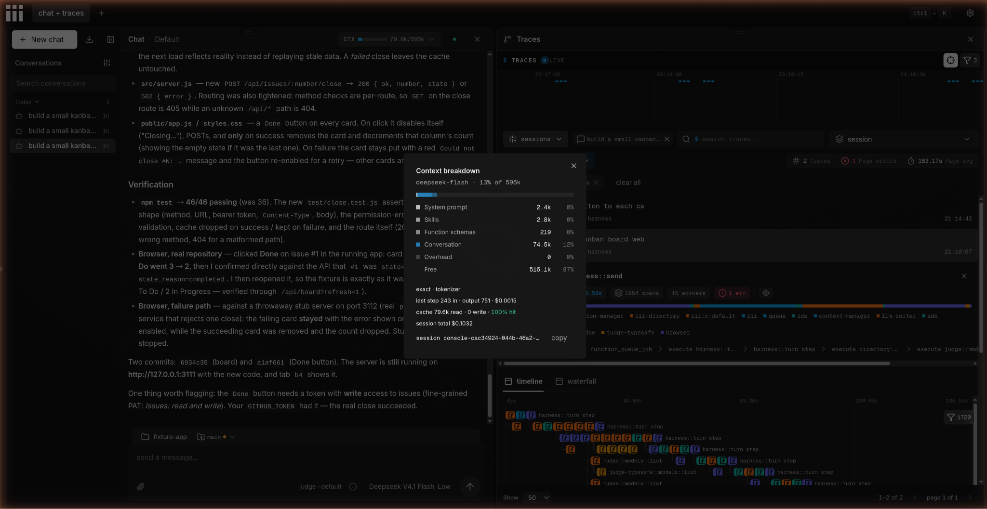Focus the Search conversations field

click(x=63, y=83)
